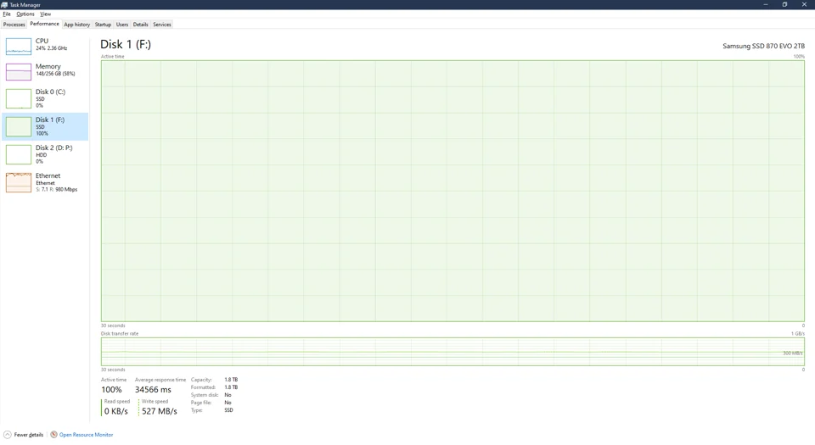This screenshot has height=445, width=815.
Task: Switch to the App history tab
Action: [77, 25]
